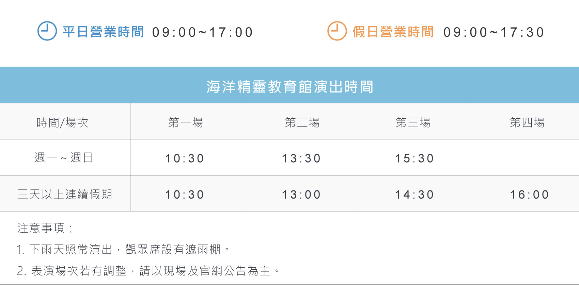Click the 15:30 third show time
Screen dimensions: 579x286
coord(414,158)
